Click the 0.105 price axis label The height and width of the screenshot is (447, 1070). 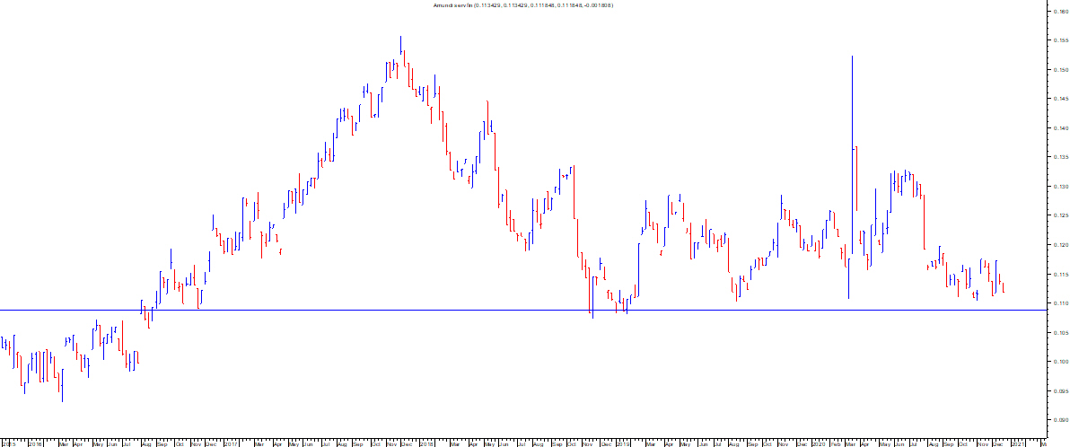tap(1059, 333)
